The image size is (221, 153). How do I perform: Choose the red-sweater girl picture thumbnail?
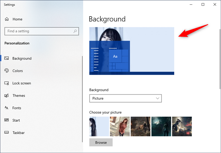pyautogui.click(x=120, y=126)
